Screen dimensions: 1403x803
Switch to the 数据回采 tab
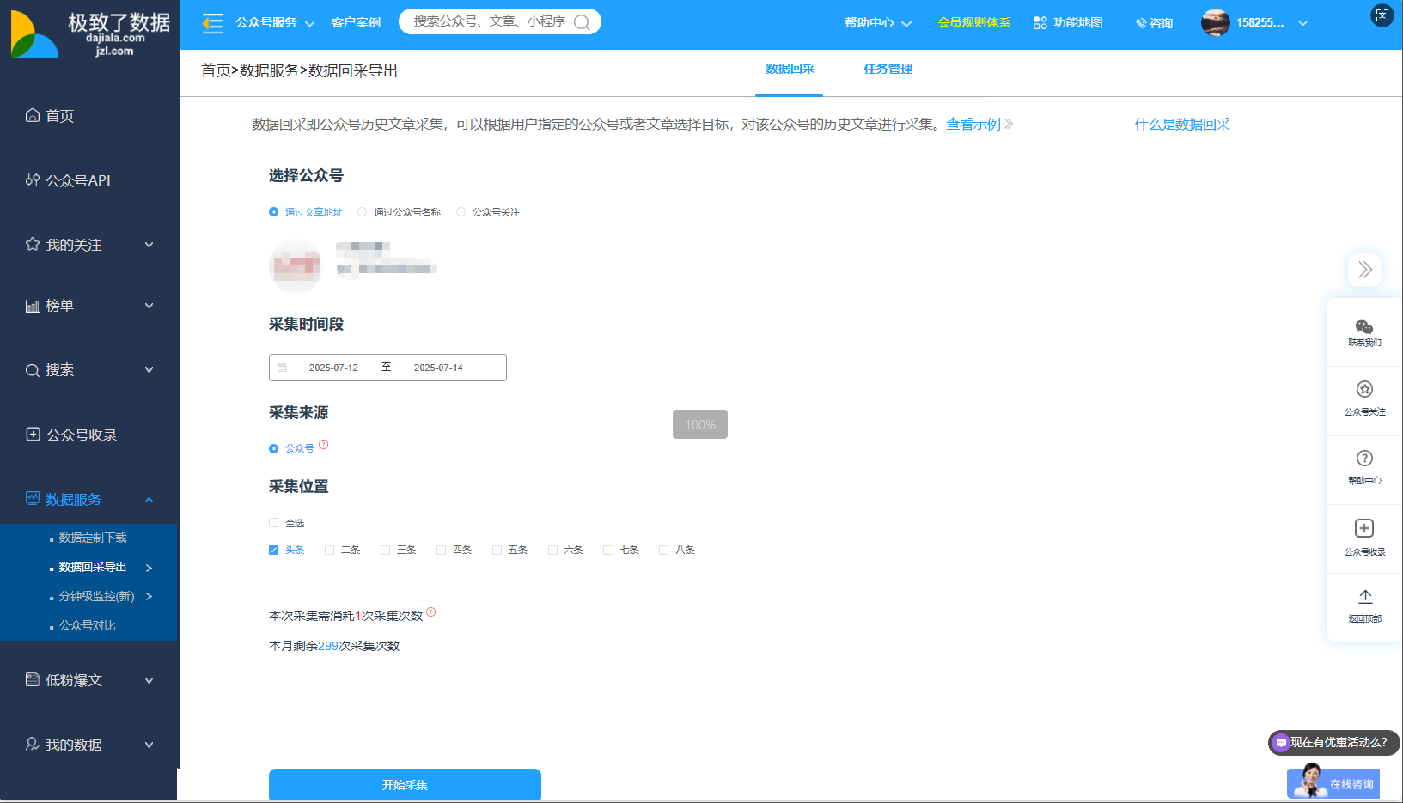[790, 70]
